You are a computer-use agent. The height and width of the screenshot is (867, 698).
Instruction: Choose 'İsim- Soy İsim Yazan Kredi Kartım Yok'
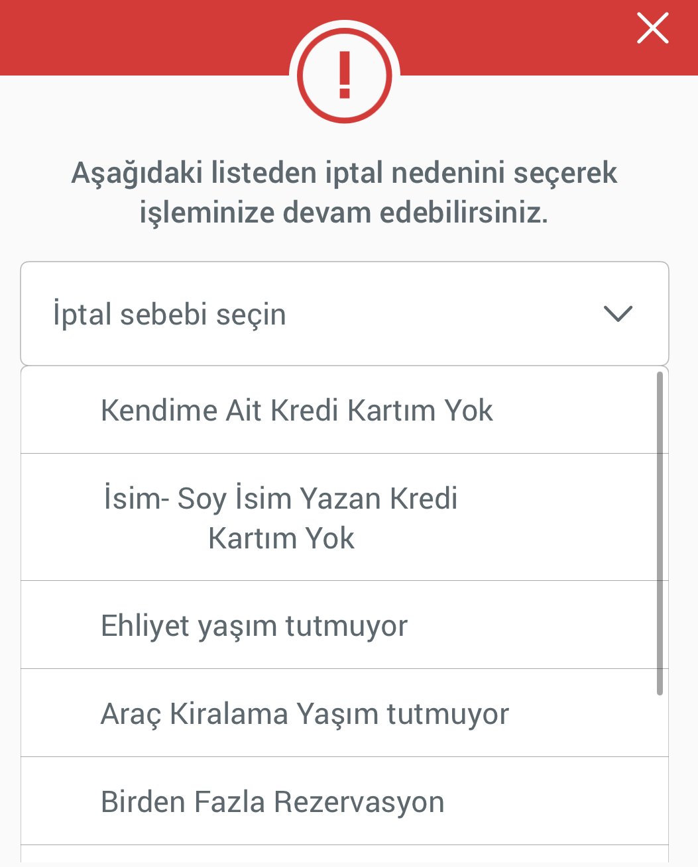pos(345,517)
